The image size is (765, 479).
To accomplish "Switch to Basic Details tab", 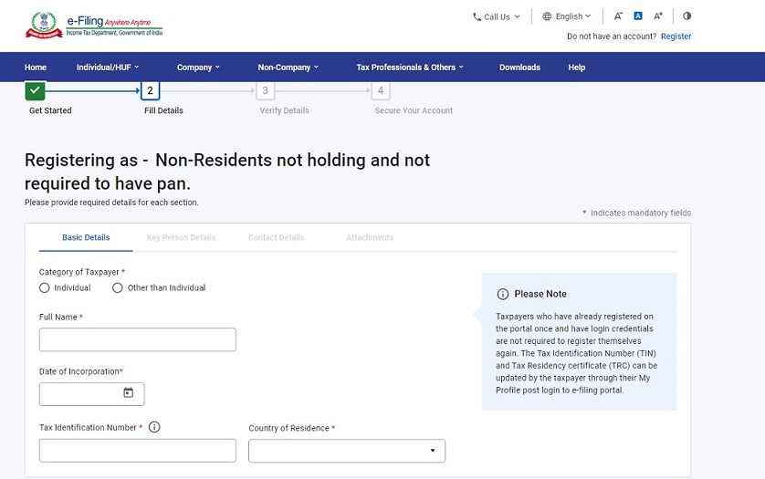I will click(86, 238).
